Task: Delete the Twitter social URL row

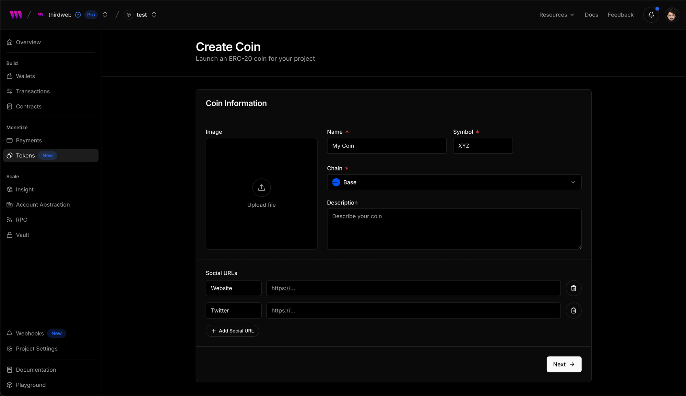Action: (x=573, y=311)
